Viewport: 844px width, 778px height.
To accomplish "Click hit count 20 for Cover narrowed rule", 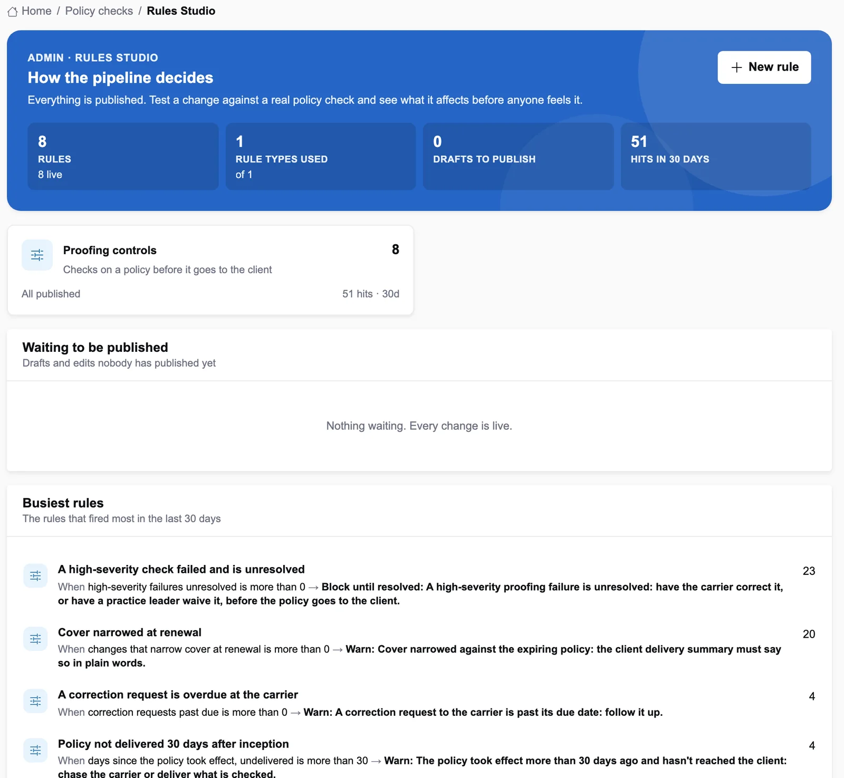I will click(809, 634).
